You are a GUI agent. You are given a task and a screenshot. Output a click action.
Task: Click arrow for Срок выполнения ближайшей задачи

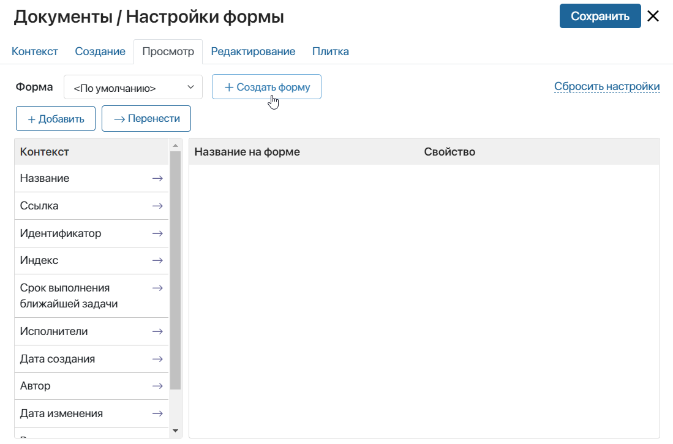tap(157, 288)
